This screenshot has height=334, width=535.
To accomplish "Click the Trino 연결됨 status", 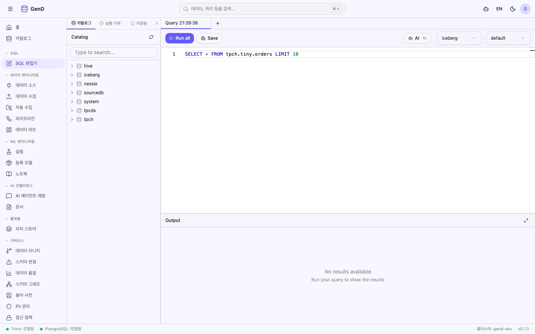I will coord(20,329).
